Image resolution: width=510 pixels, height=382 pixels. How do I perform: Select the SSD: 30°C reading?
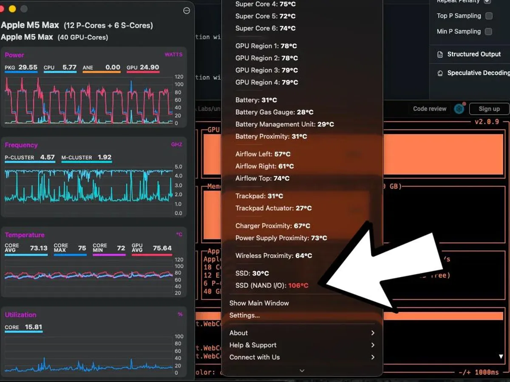pyautogui.click(x=252, y=273)
